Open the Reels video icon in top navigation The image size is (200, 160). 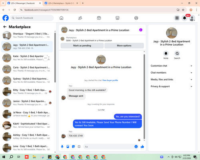[x=99, y=18]
